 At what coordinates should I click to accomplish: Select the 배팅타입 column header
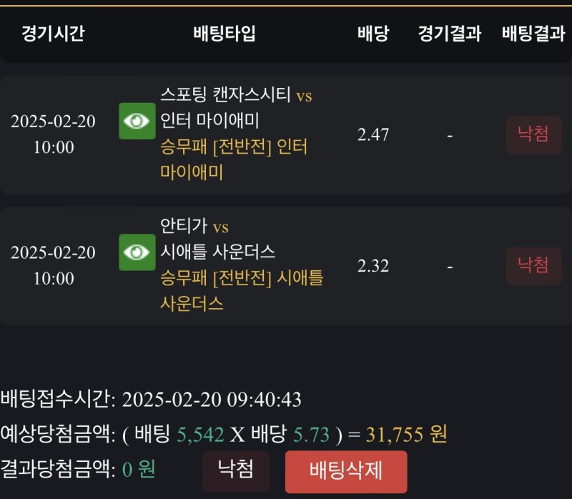(224, 34)
